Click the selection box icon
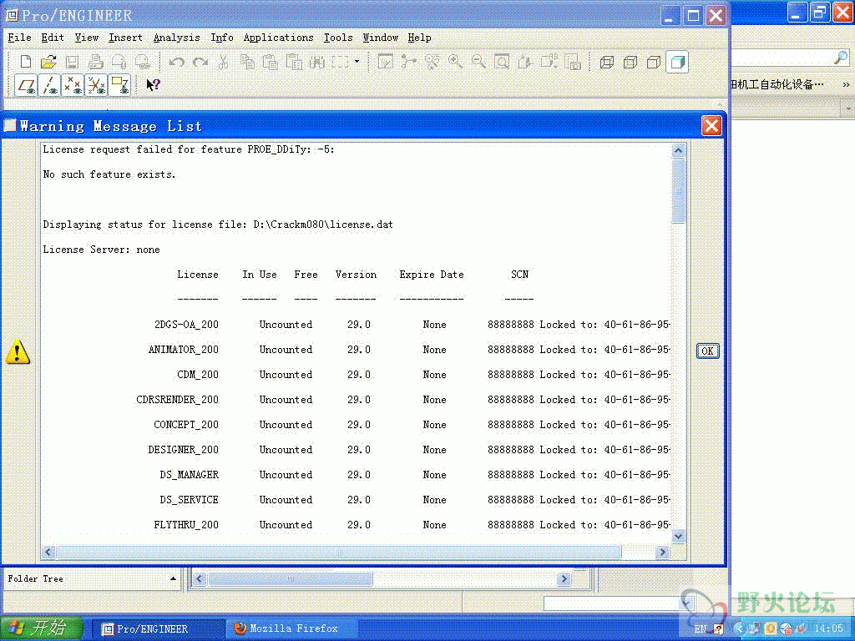Image resolution: width=855 pixels, height=641 pixels. [x=341, y=62]
